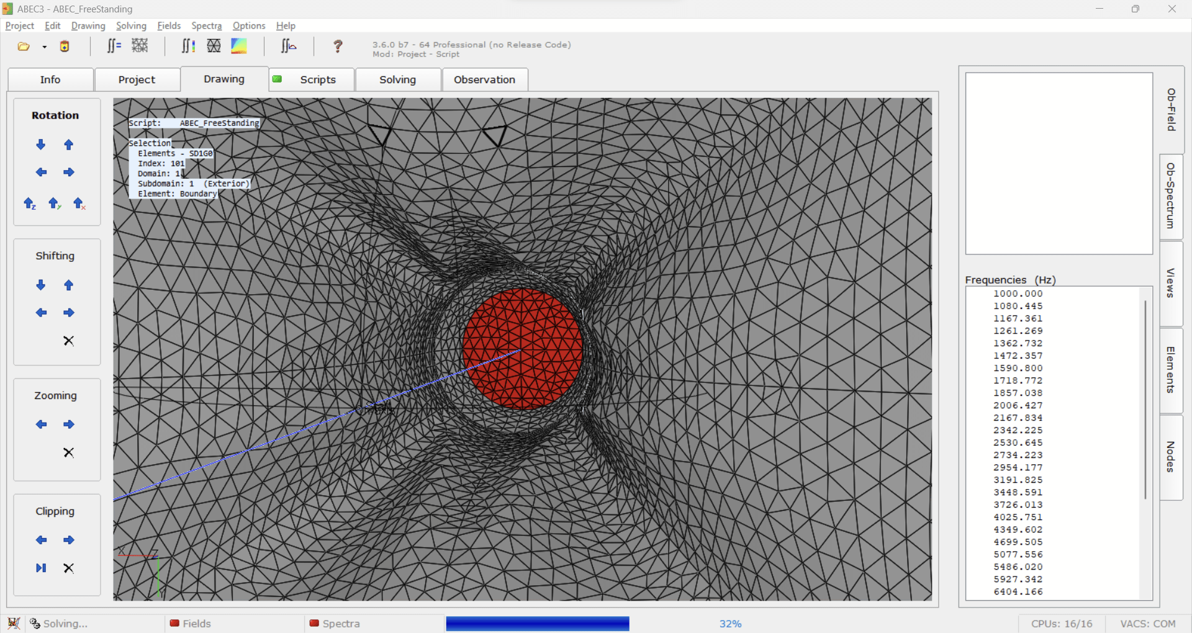The image size is (1192, 633).
Task: Click the clipping flip side icon
Action: pyautogui.click(x=41, y=568)
